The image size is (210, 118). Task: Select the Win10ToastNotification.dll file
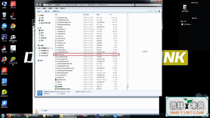pos(64,68)
